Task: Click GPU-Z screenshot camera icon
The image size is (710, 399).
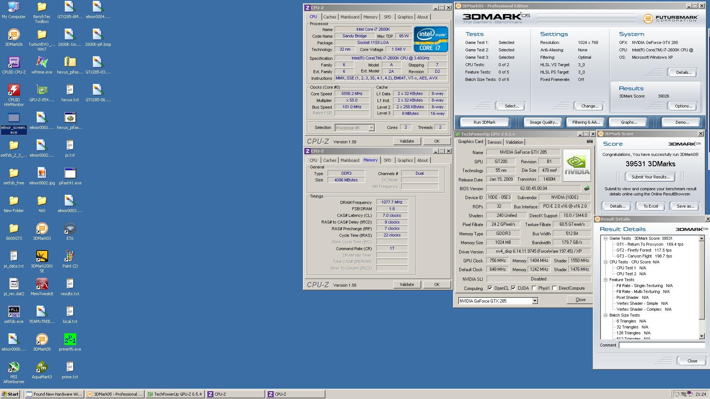Action: 589,141
